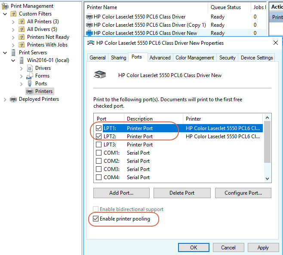Click the Printers node icon in tree
The height and width of the screenshot is (255, 283).
(30, 91)
